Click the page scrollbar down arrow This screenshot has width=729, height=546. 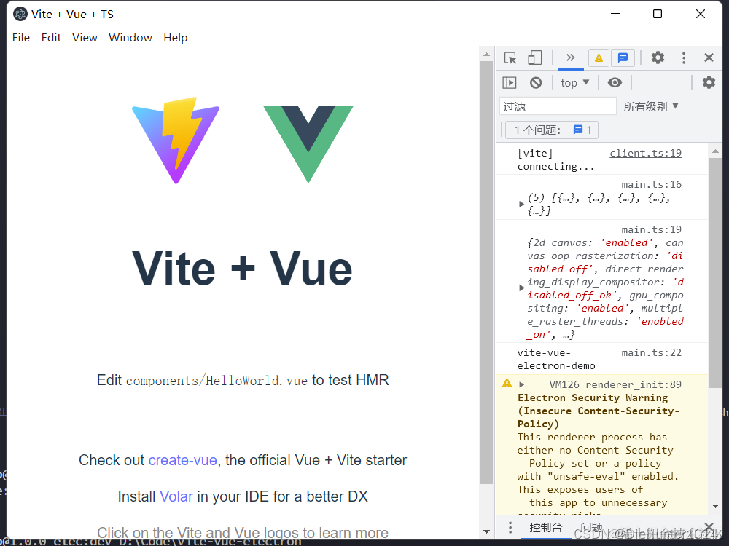(486, 531)
